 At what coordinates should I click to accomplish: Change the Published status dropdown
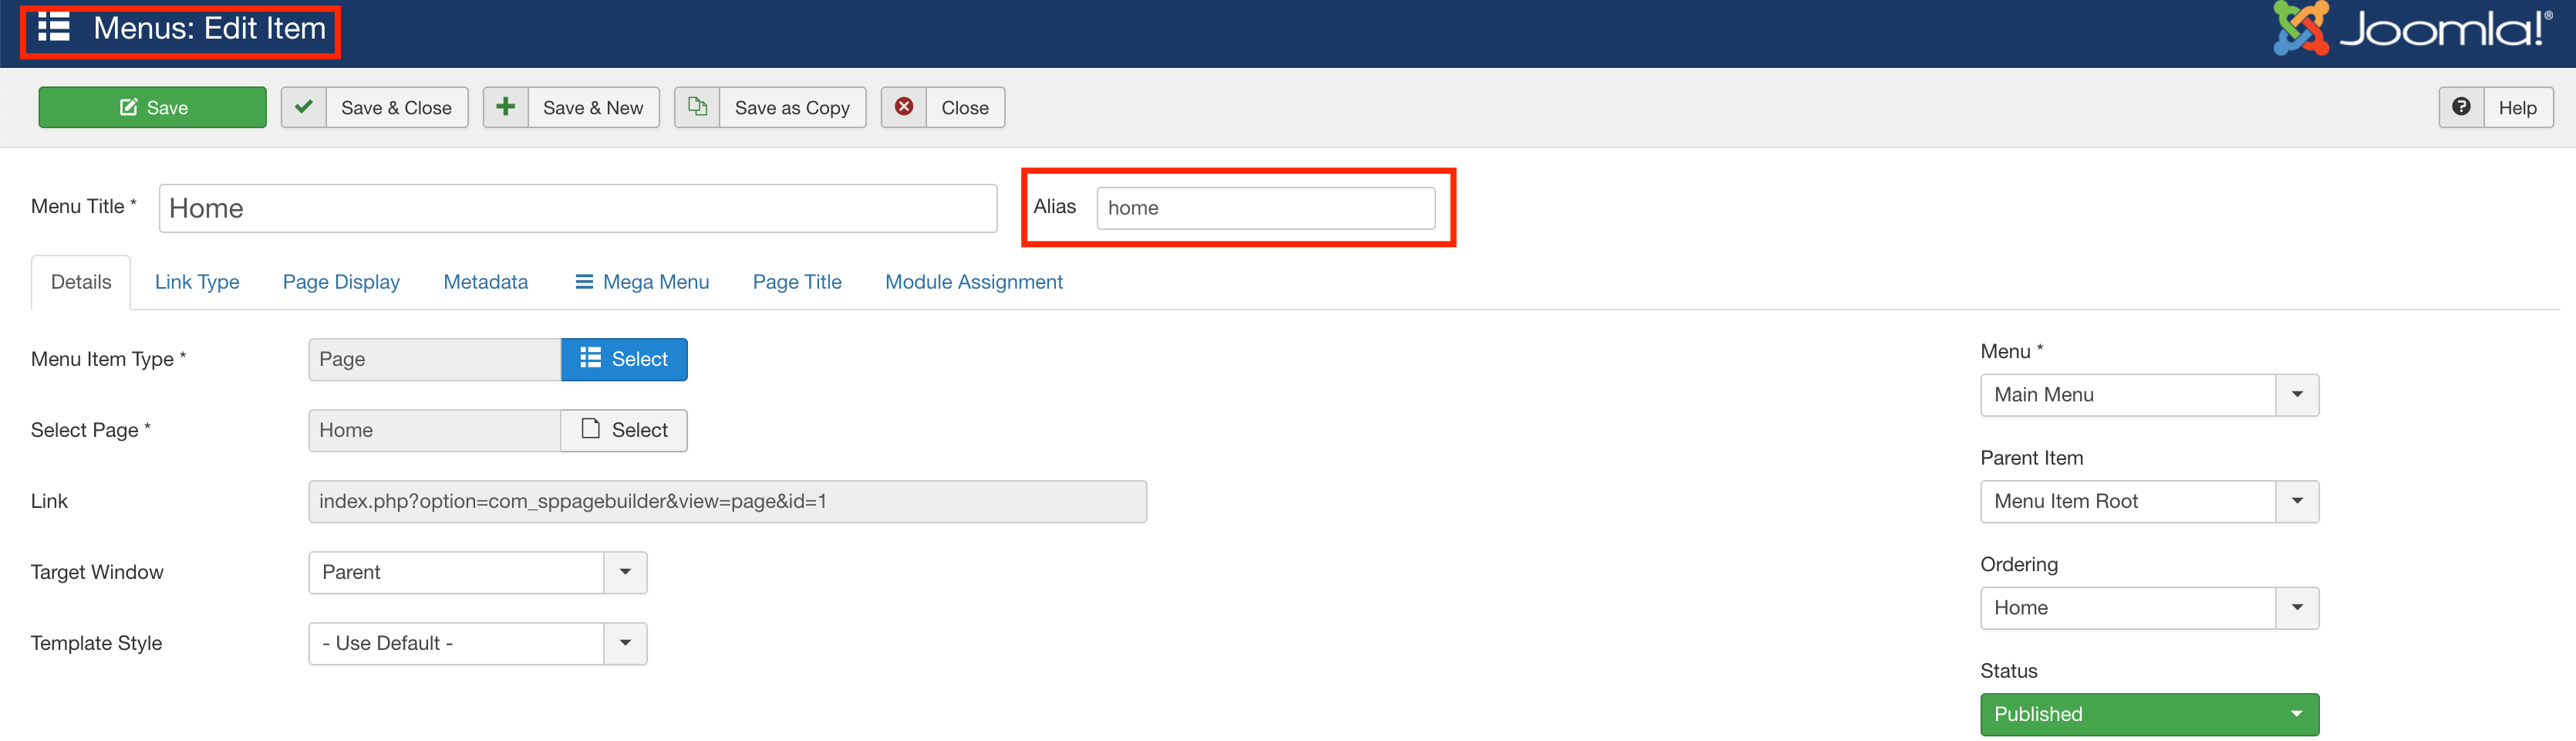coord(2148,714)
